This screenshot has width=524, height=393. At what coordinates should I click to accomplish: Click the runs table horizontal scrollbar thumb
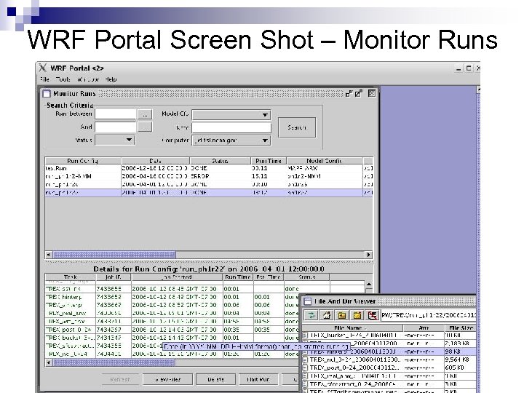tap(114, 255)
